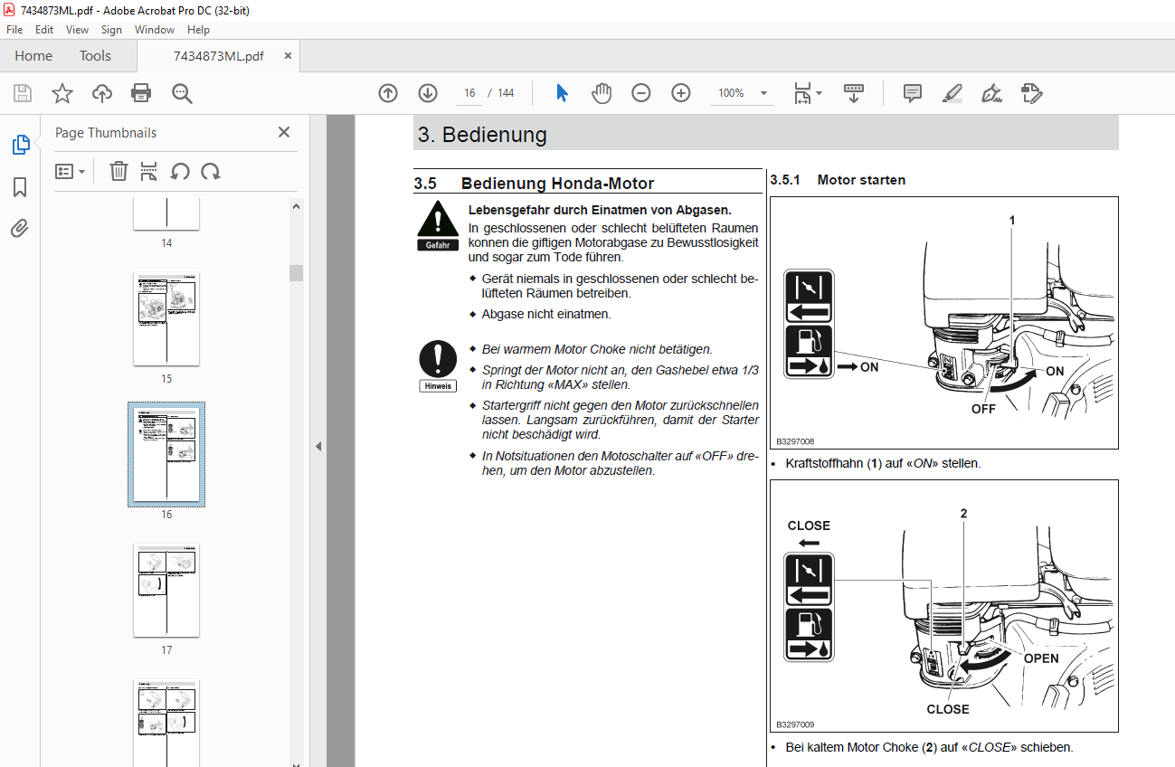
Task: Close the 7434873ML.pdf tab
Action: (289, 56)
